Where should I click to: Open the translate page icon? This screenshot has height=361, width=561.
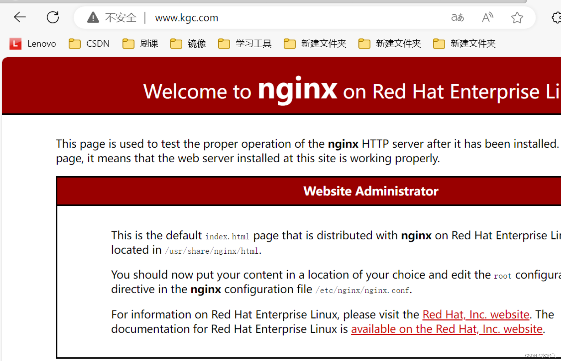click(x=457, y=18)
